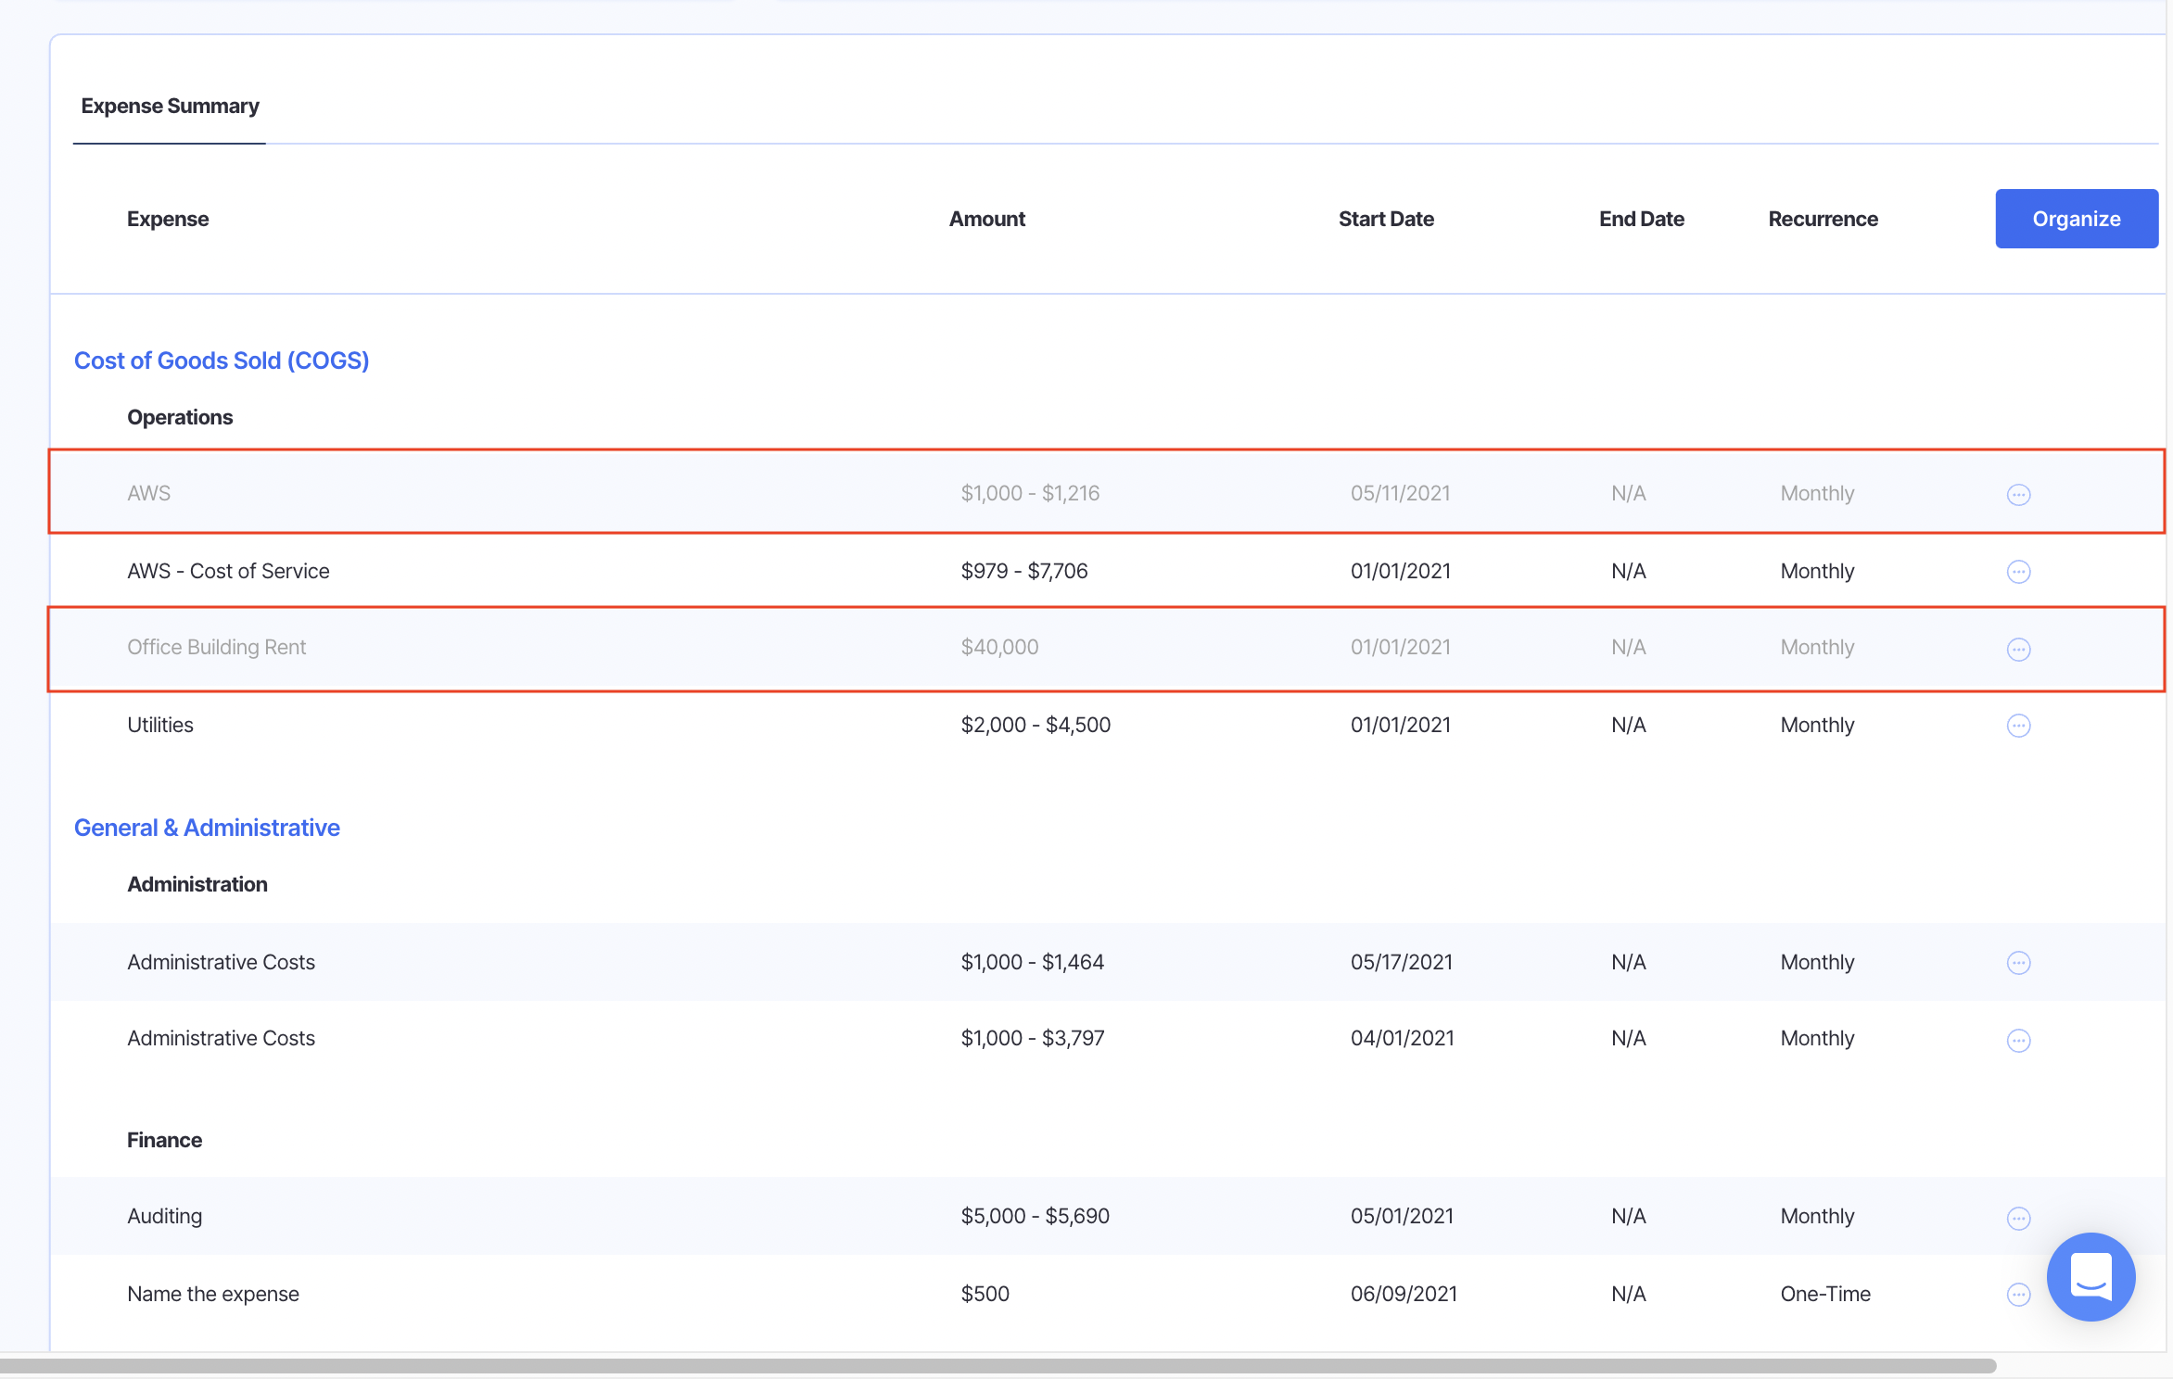Open options menu for AWS expense row
The image size is (2173, 1379).
[2018, 494]
